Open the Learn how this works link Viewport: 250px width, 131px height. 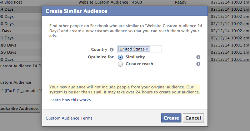(71, 100)
